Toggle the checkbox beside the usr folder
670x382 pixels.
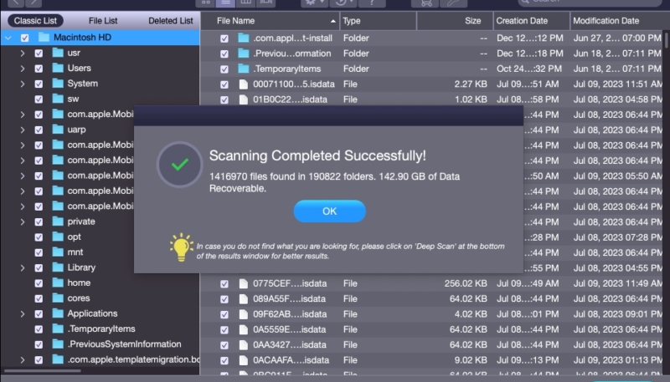pos(39,53)
